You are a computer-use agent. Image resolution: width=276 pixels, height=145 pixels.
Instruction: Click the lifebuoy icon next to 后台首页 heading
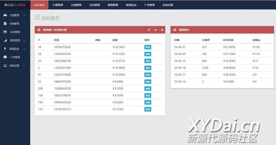(37, 18)
